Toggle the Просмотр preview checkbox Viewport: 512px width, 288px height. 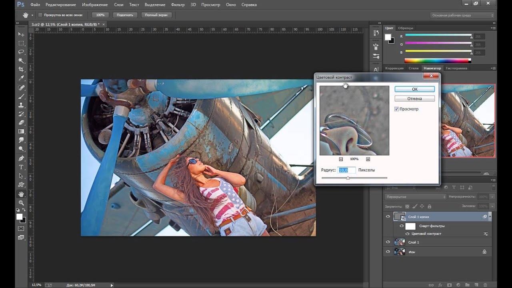point(396,109)
